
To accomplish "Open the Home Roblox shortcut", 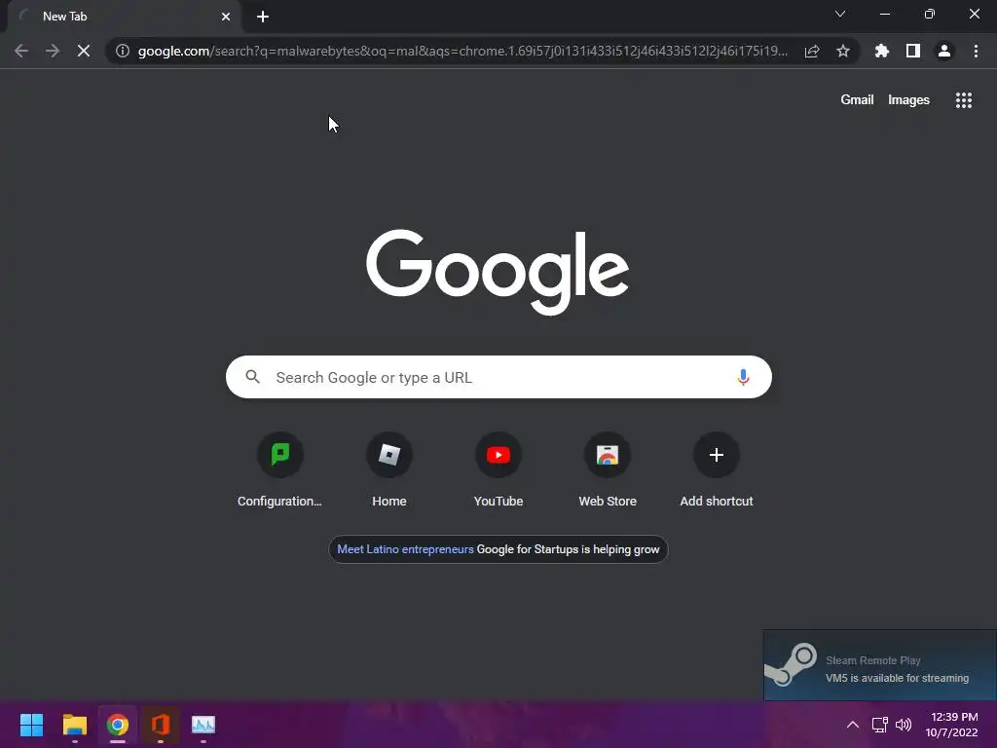I will 389,470.
